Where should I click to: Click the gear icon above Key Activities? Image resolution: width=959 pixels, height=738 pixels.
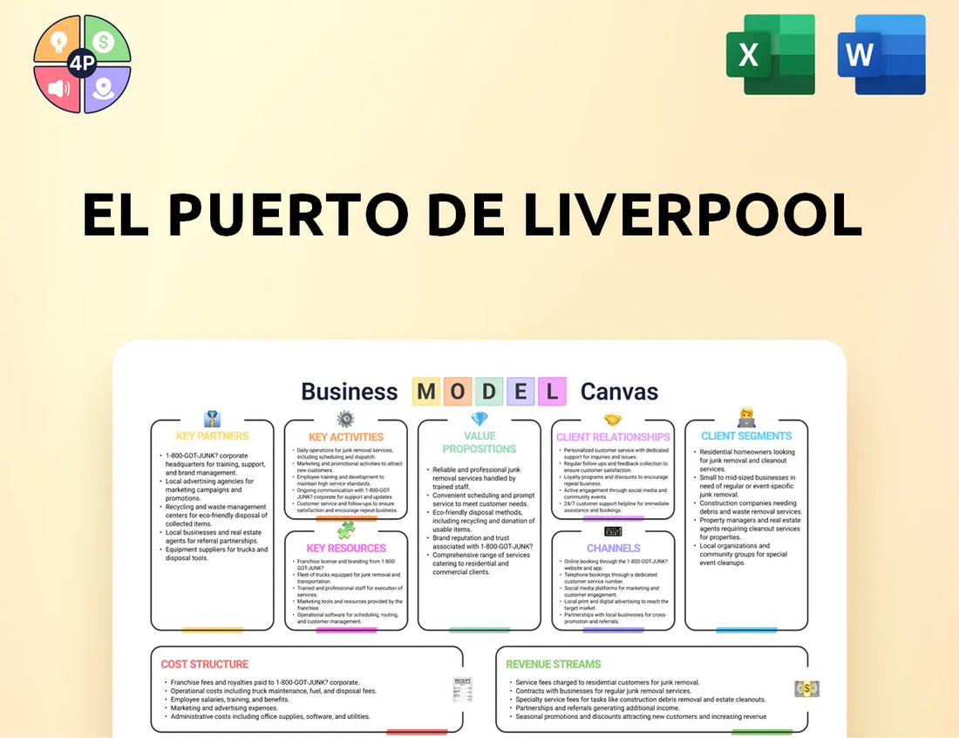[x=345, y=420]
